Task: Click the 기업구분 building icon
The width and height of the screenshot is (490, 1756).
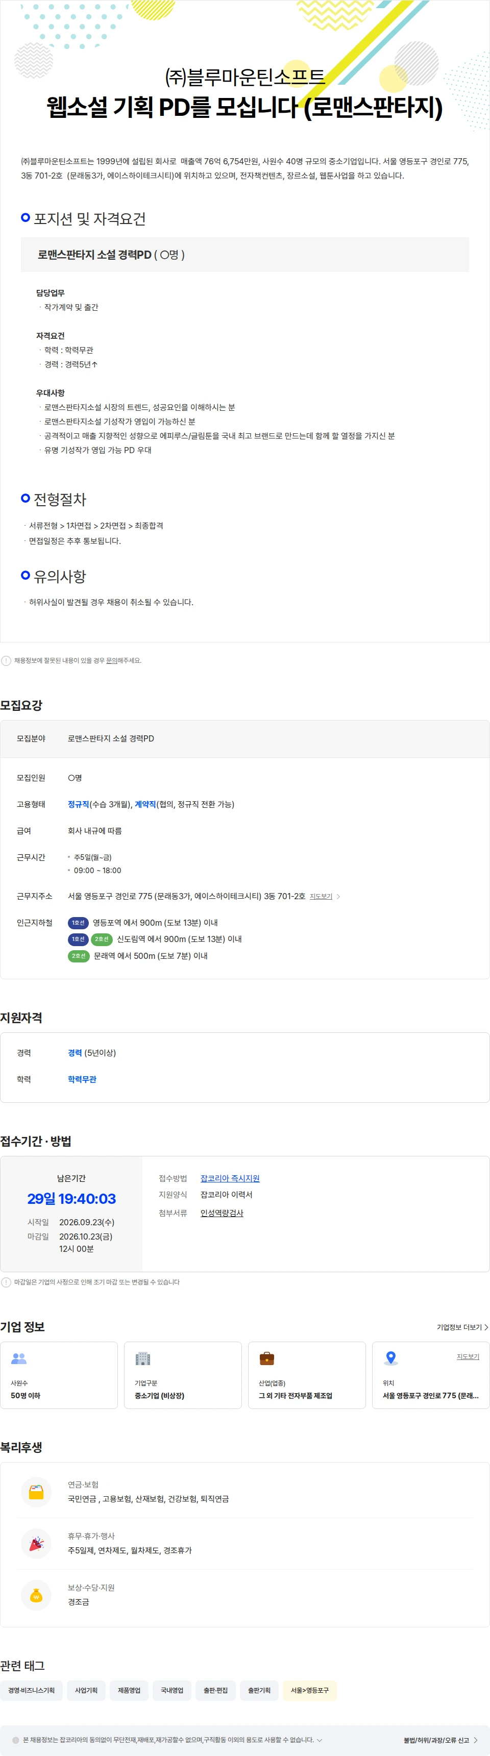Action: pyautogui.click(x=142, y=1358)
